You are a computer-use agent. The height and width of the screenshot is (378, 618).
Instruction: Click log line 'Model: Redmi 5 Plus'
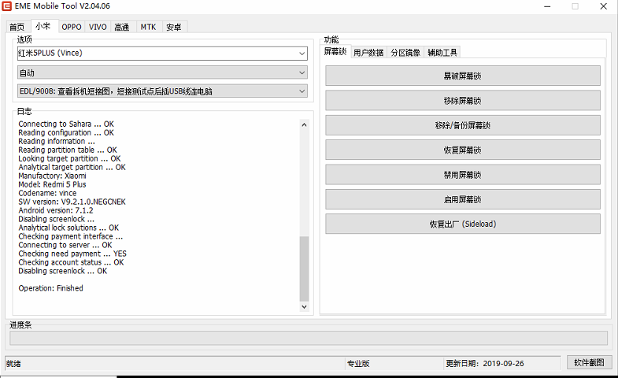[x=52, y=184]
